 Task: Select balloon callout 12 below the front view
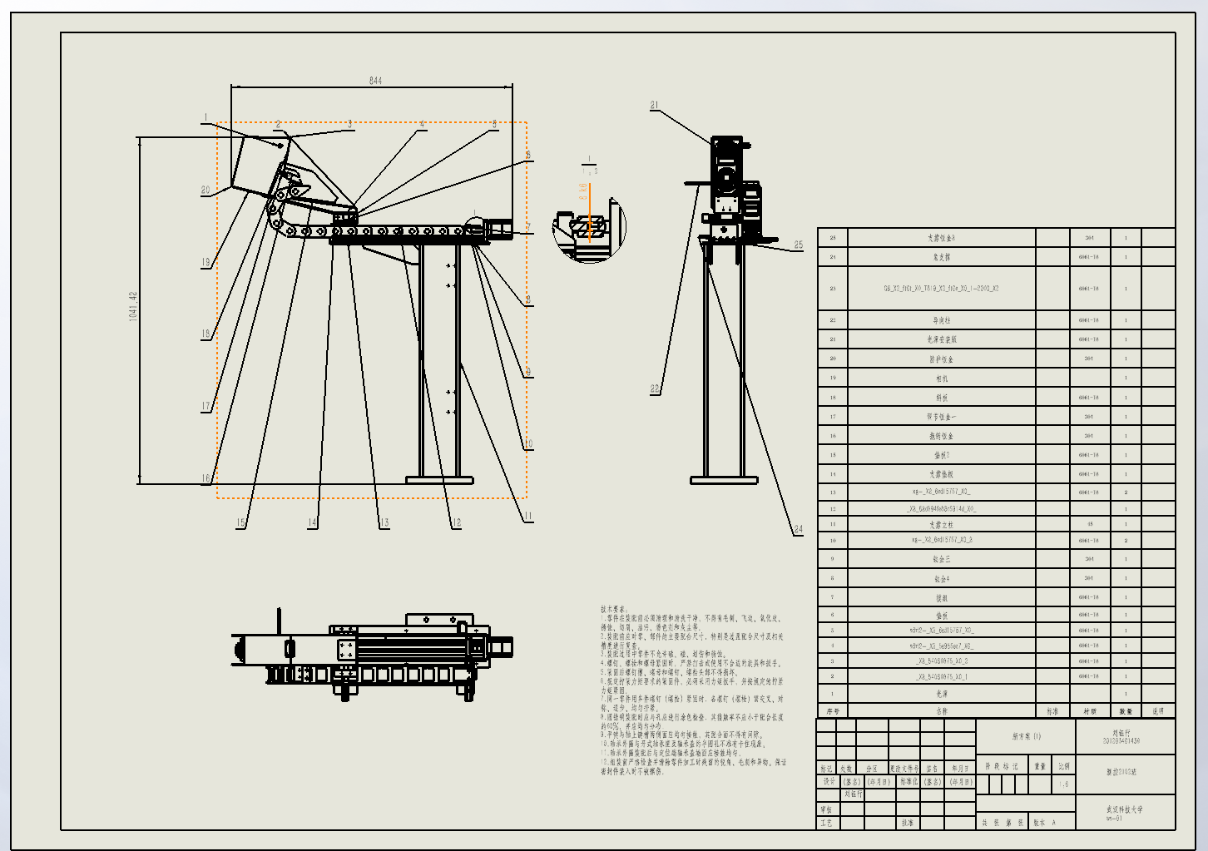[x=456, y=523]
